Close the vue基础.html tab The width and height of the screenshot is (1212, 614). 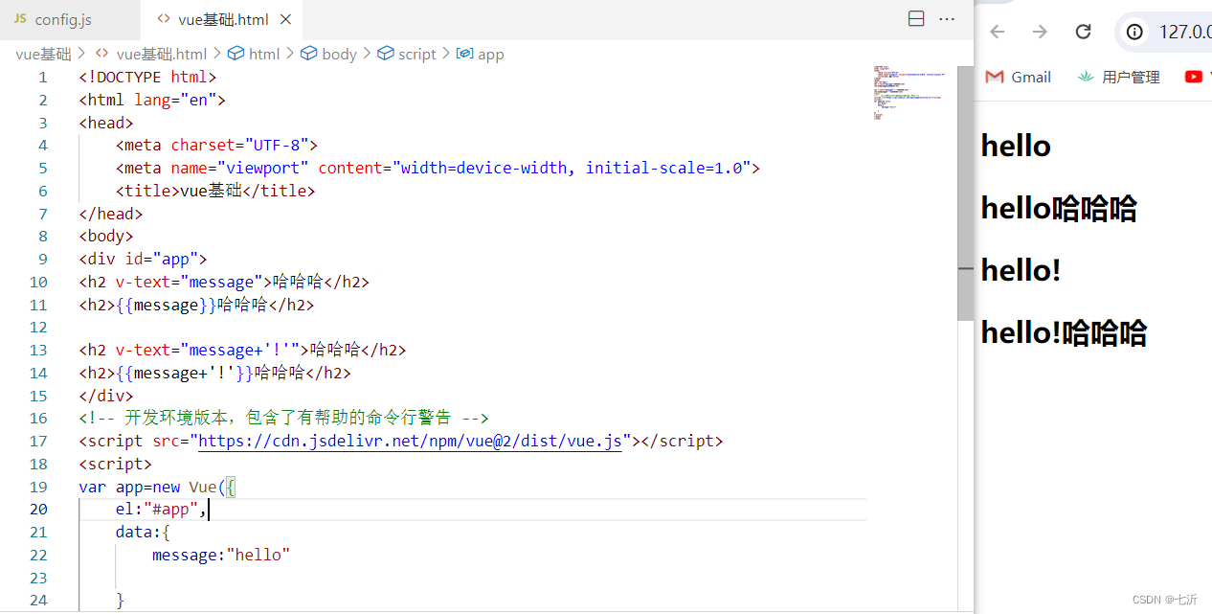[x=286, y=19]
